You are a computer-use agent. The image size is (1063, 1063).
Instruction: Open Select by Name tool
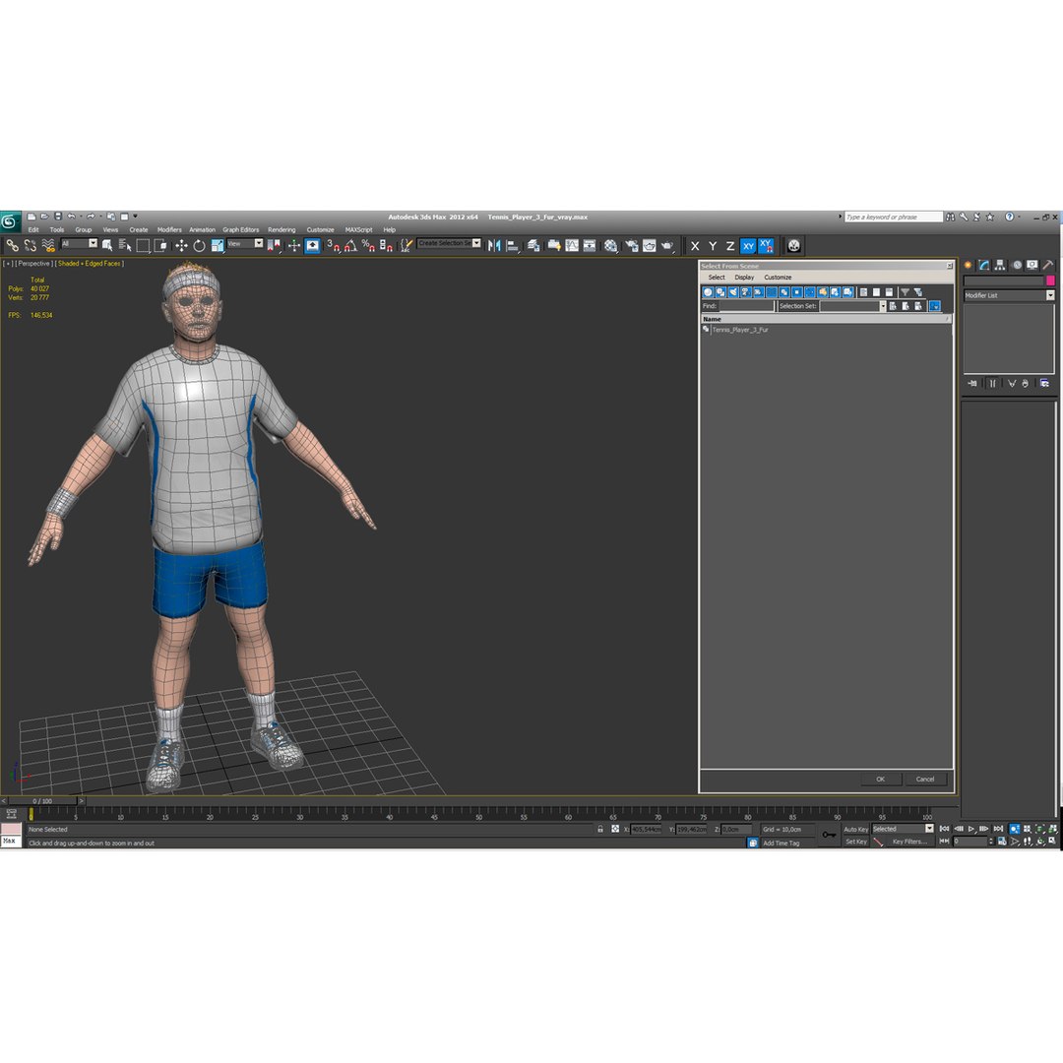(x=125, y=245)
